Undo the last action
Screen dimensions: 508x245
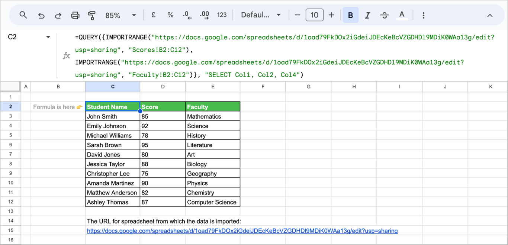click(41, 15)
